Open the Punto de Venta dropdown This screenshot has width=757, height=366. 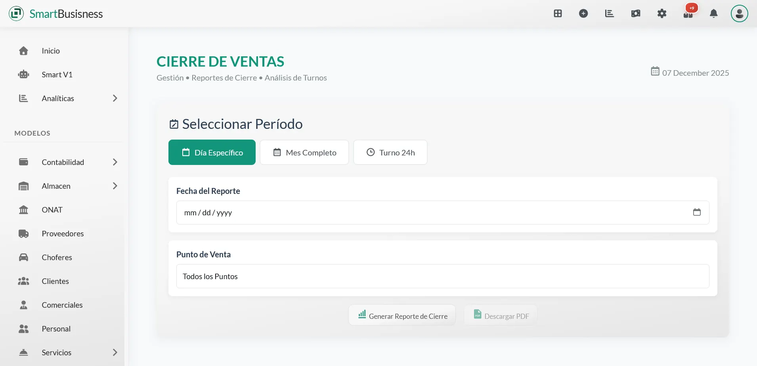(x=443, y=276)
